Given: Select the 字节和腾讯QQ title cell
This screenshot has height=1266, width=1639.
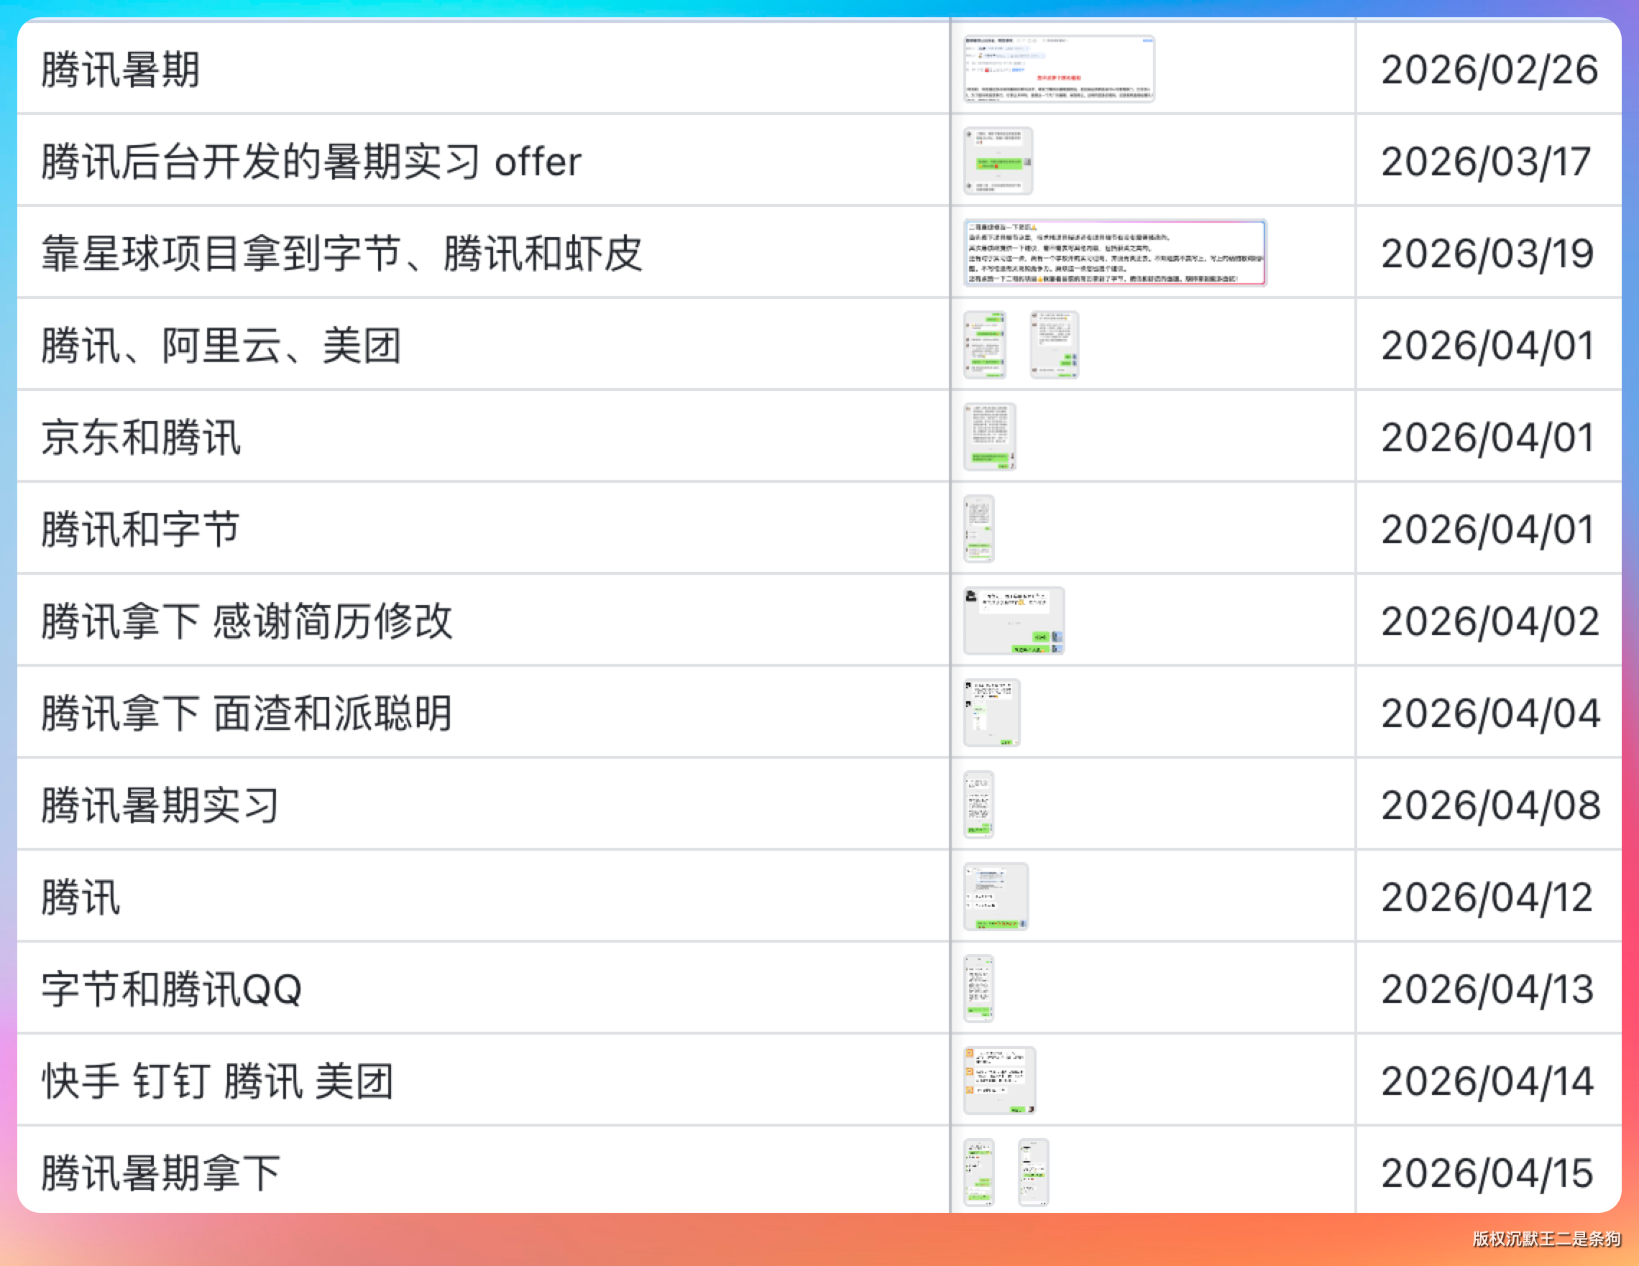Looking at the screenshot, I should 172,989.
